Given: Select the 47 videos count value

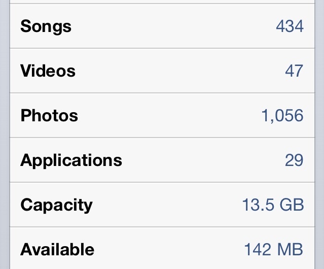Looking at the screenshot, I should 294,71.
